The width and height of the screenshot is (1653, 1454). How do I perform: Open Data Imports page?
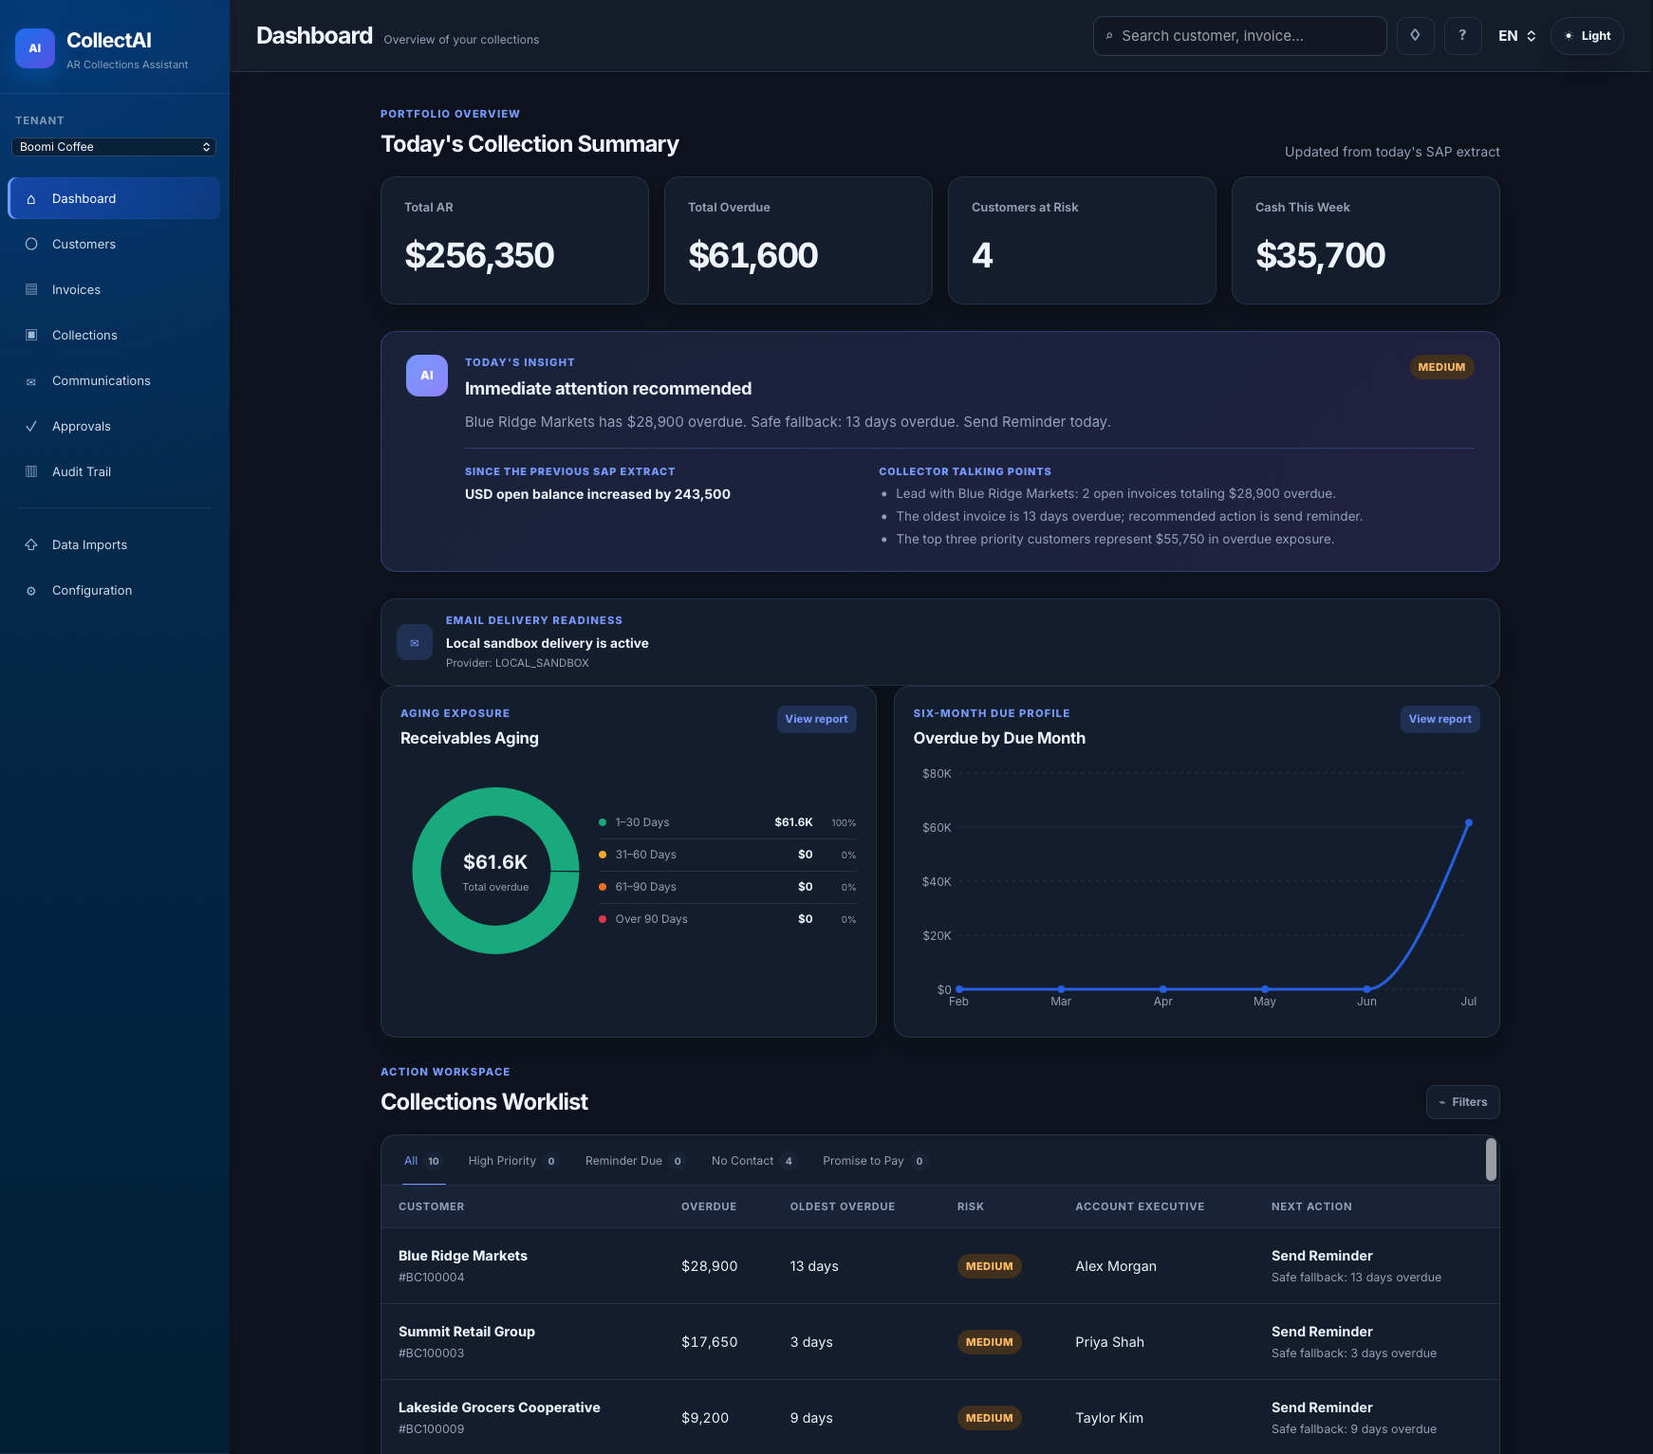pyautogui.click(x=114, y=544)
